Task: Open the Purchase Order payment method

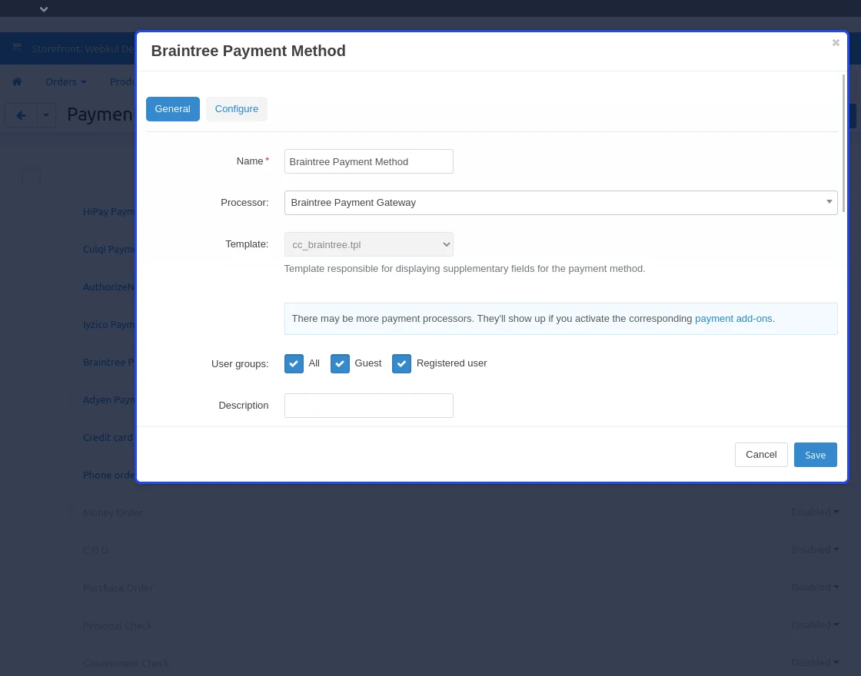Action: pyautogui.click(x=118, y=588)
